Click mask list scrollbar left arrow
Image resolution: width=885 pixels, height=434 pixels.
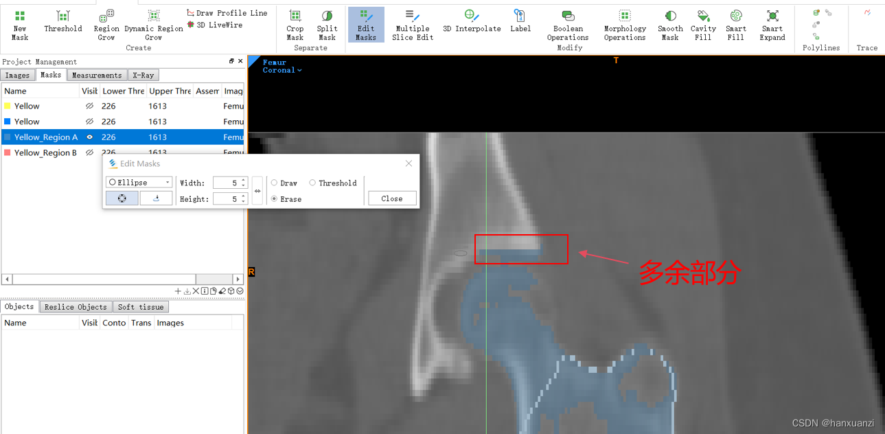click(x=7, y=279)
